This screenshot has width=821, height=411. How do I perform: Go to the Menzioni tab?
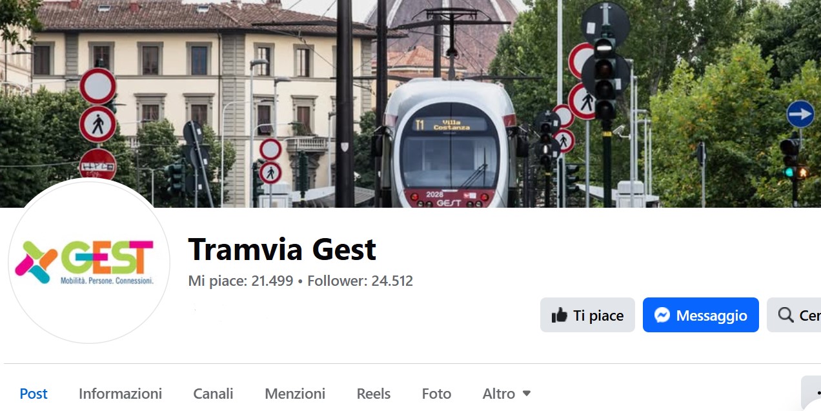(x=295, y=393)
